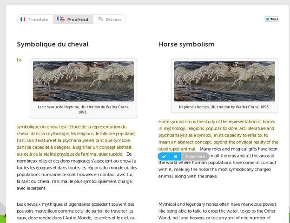Click the flags icon on the Proofread tab
The width and height of the screenshot is (290, 223).
click(61, 19)
